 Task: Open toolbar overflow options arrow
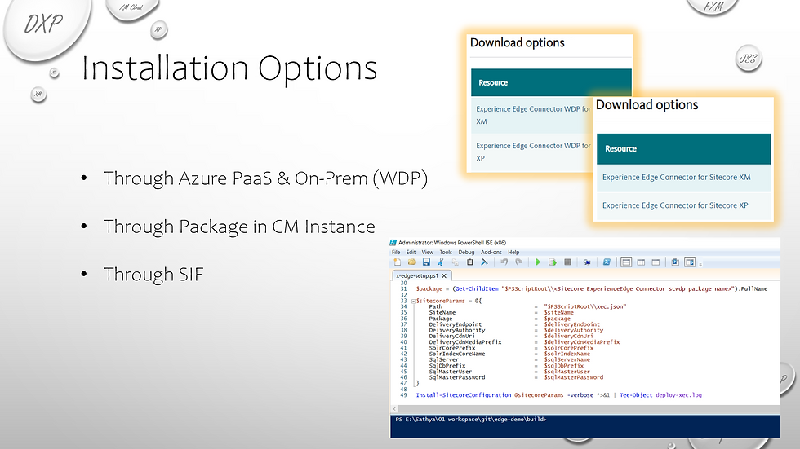[700, 264]
